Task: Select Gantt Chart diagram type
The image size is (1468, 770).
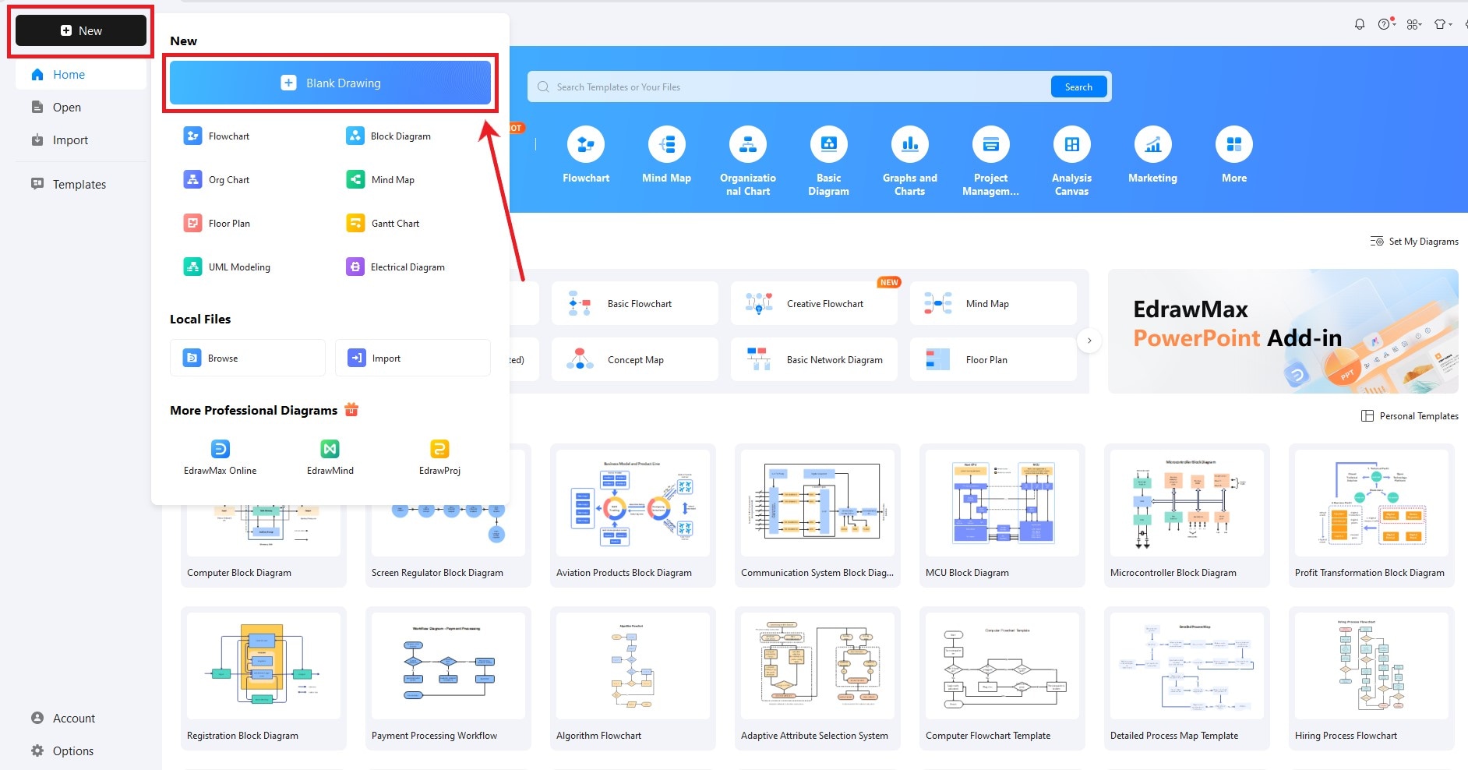Action: click(x=383, y=224)
